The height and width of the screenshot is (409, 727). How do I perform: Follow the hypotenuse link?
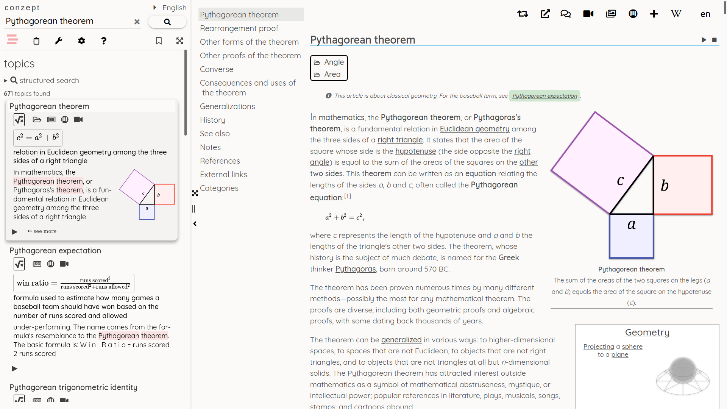(x=415, y=151)
